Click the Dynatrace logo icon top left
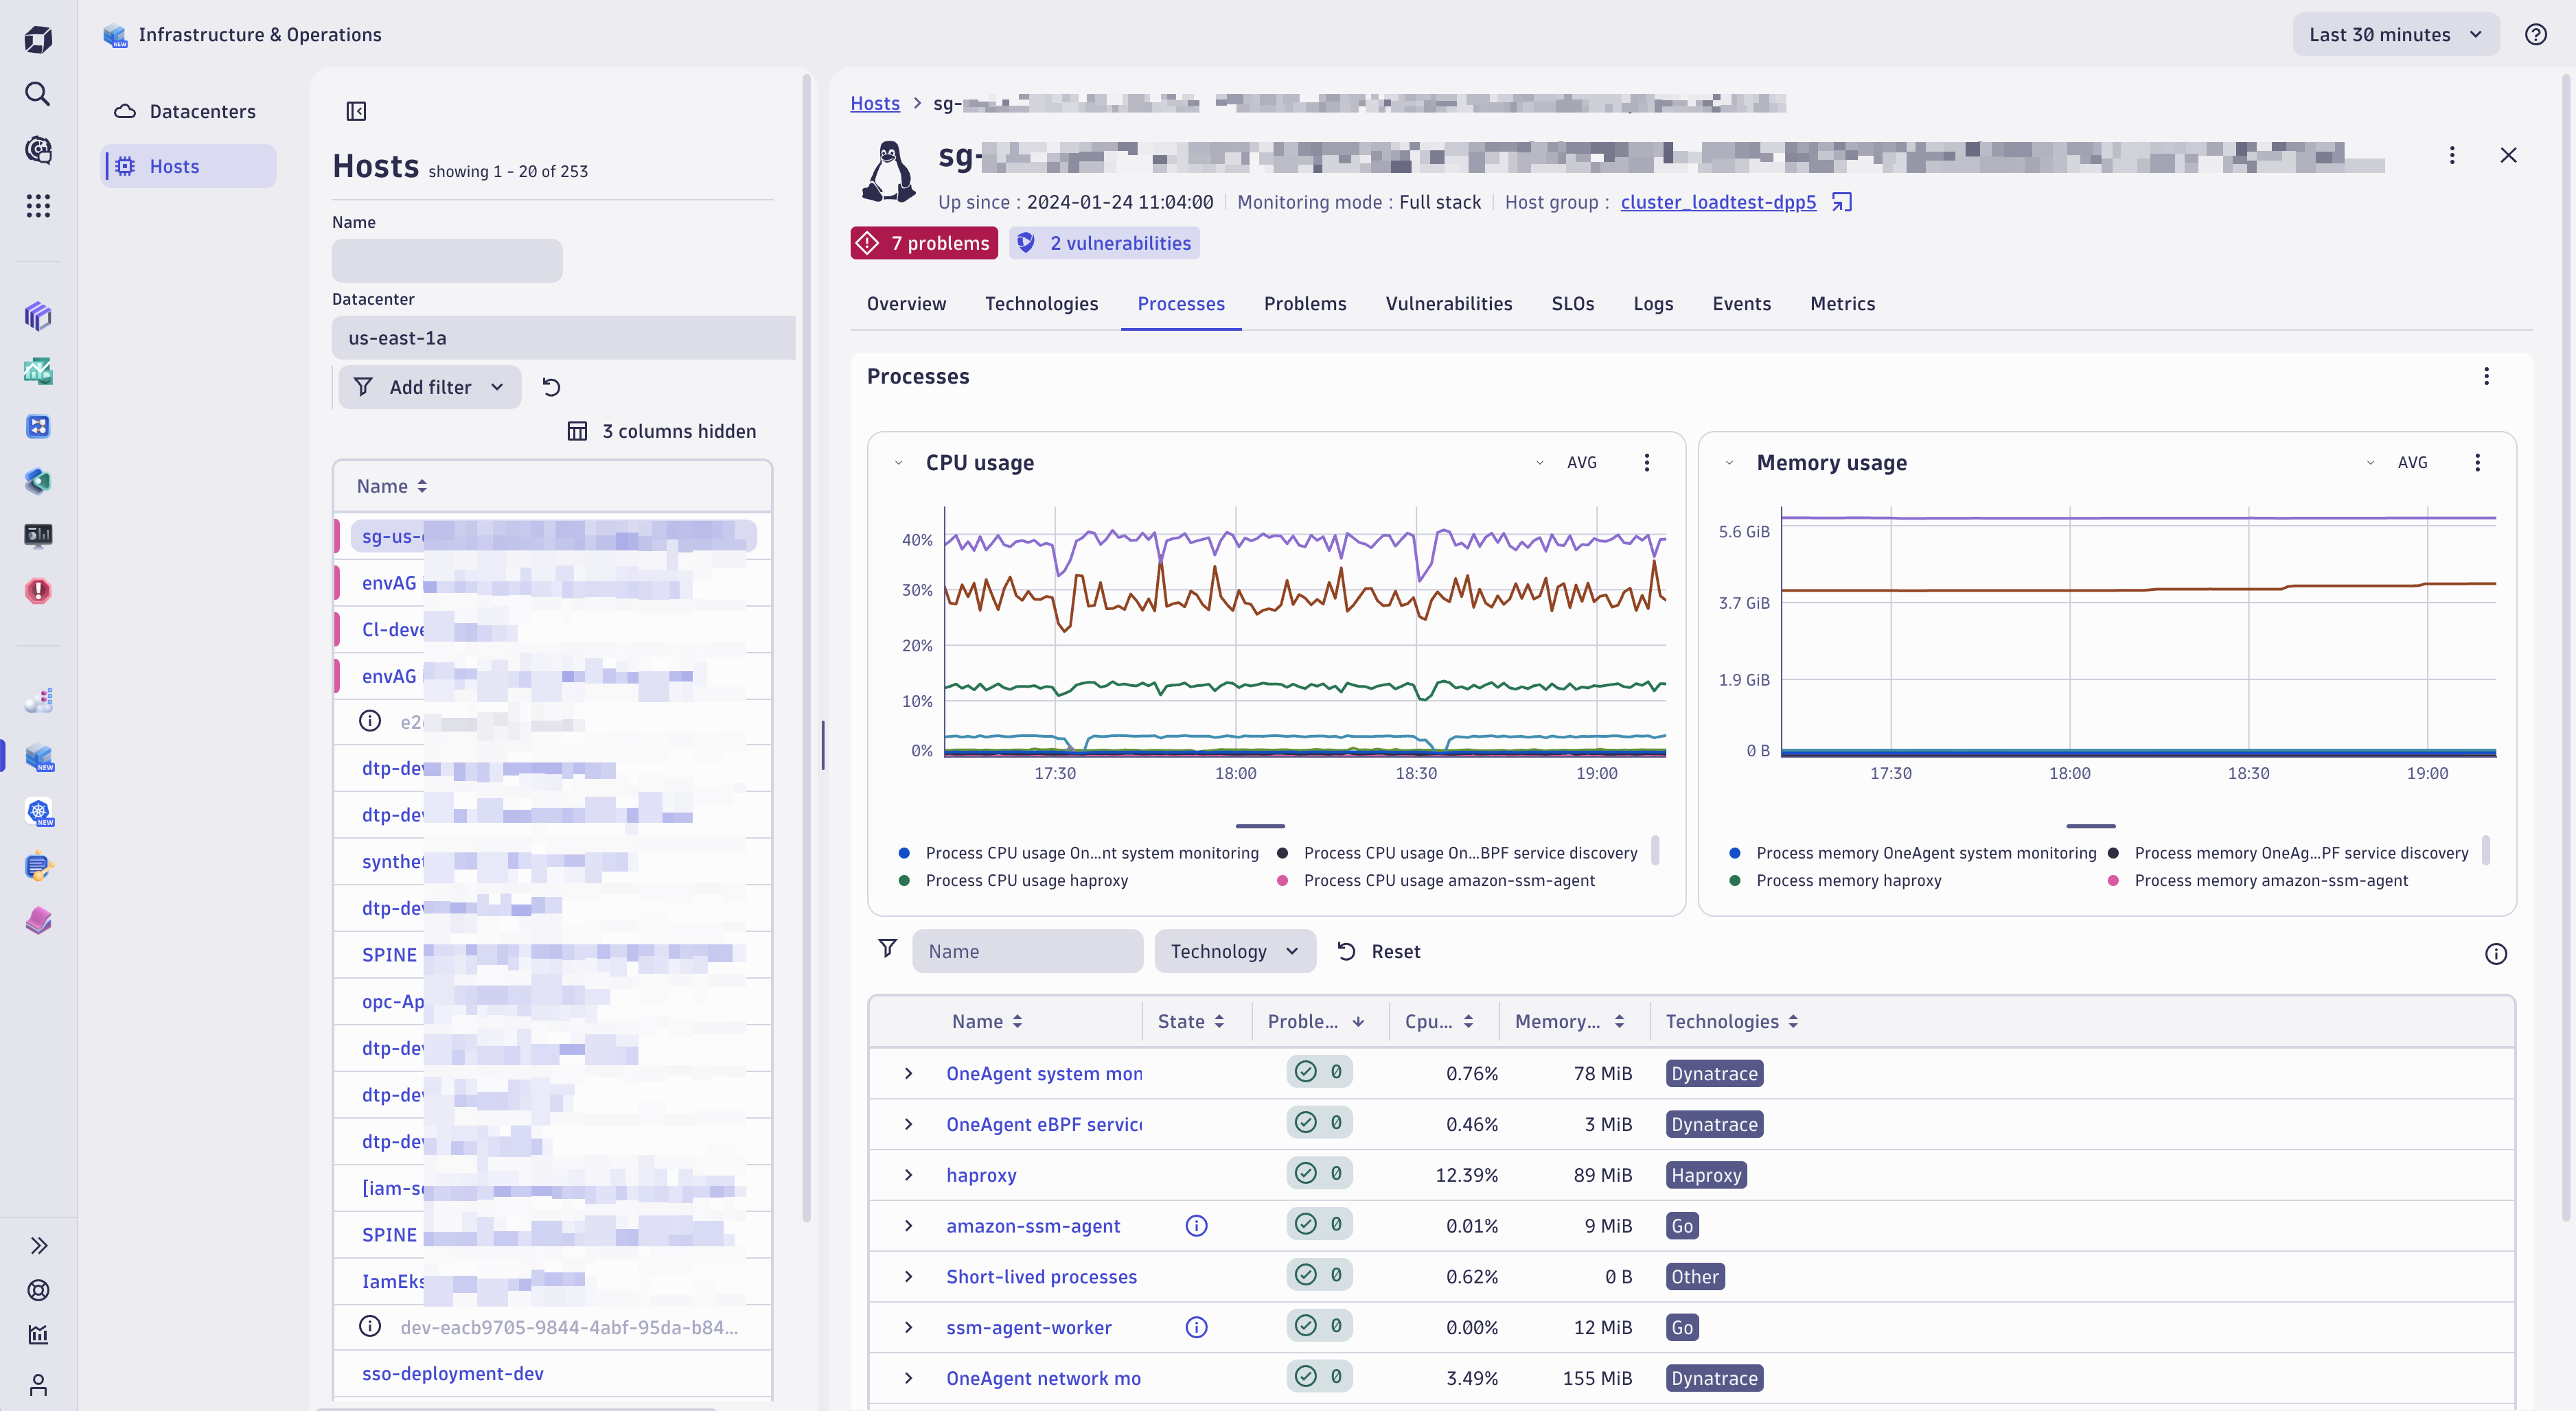Screen dimensions: 2576x1411 pos(38,38)
